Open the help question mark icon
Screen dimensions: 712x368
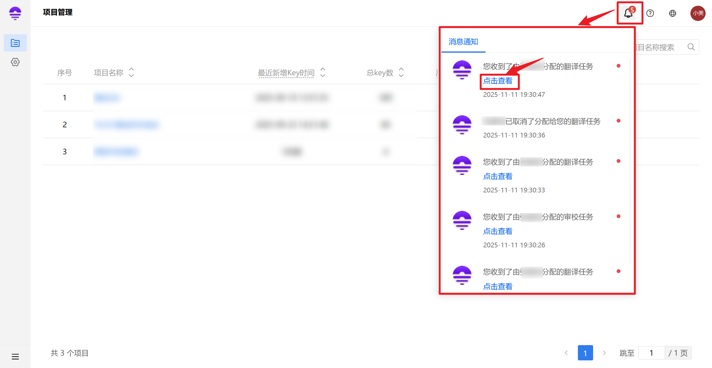point(650,13)
